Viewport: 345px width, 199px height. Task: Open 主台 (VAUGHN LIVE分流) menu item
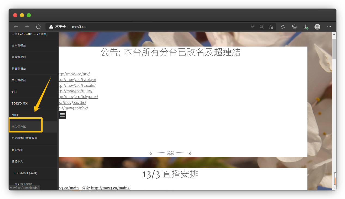tap(33, 34)
